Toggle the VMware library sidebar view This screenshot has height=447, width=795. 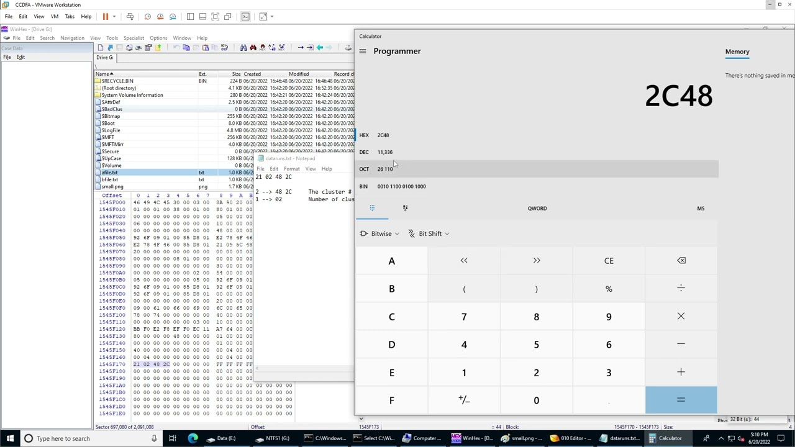pos(190,17)
